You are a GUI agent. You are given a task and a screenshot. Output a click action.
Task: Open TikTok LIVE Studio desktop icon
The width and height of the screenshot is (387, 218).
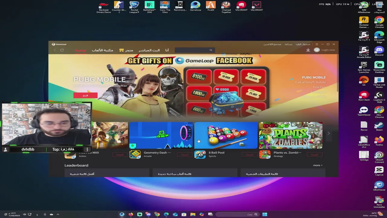pos(379,82)
